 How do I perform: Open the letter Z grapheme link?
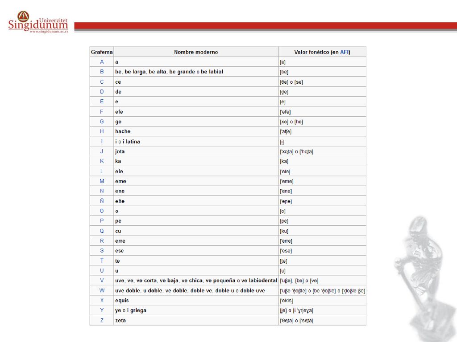pyautogui.click(x=102, y=321)
